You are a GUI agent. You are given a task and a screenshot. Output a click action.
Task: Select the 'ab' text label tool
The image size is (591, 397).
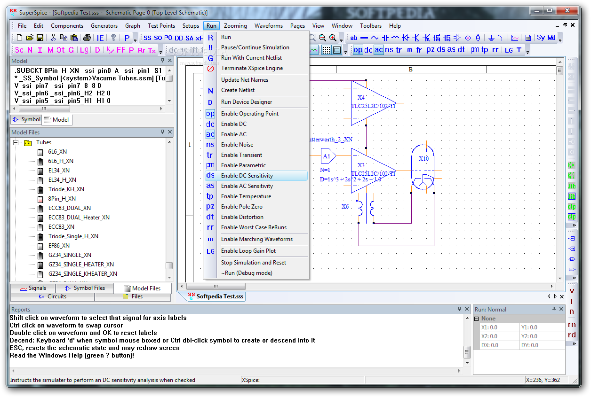coord(354,38)
